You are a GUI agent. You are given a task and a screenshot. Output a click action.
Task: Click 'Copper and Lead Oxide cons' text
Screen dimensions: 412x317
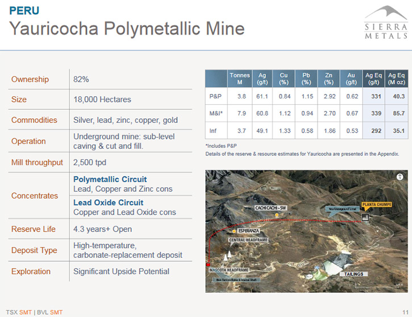(125, 212)
